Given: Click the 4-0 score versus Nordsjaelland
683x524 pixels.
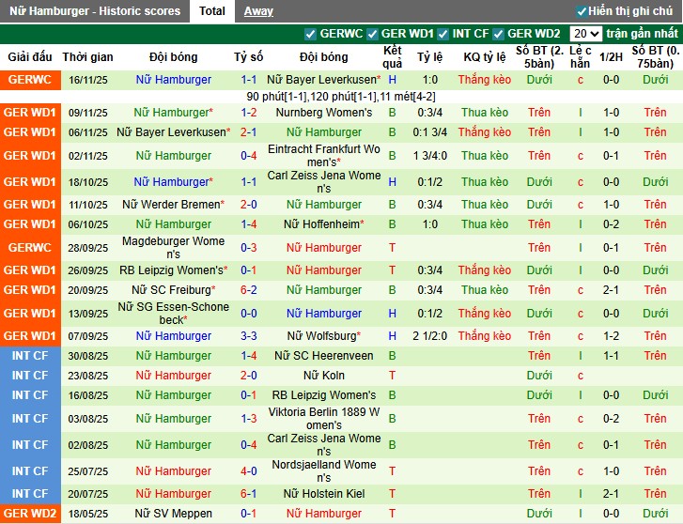Looking at the screenshot, I should (249, 471).
